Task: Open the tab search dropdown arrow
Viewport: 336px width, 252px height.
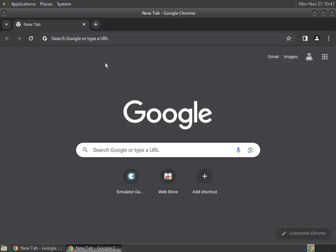Action: click(7, 24)
